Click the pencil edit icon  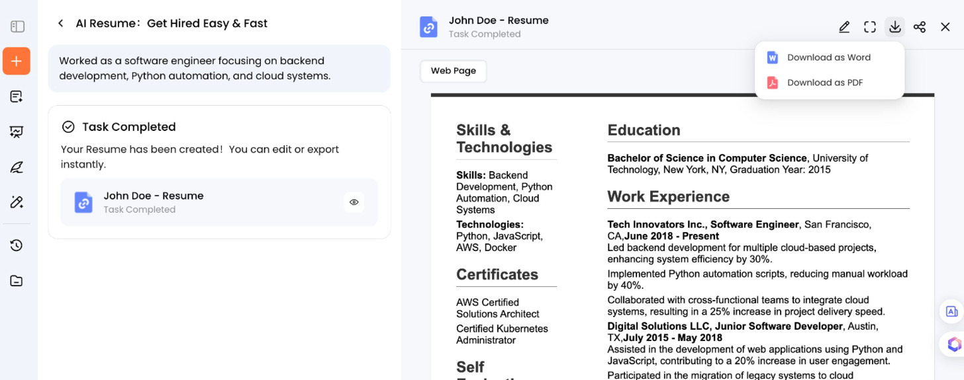click(844, 27)
